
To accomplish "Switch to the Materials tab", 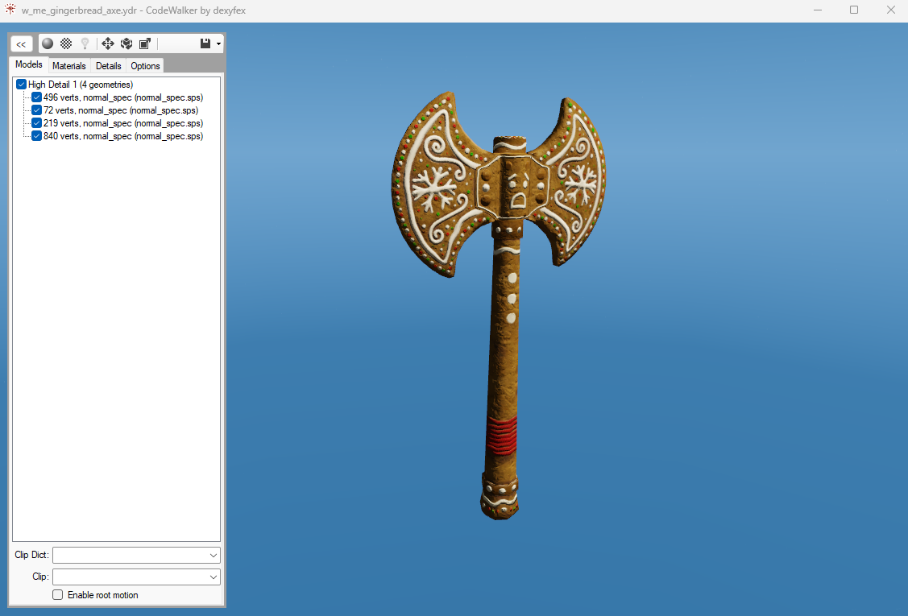I will 68,65.
